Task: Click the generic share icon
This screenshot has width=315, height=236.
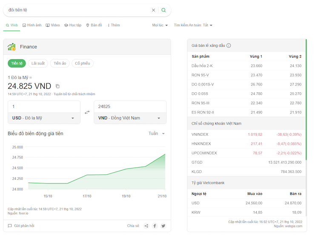Action: pyautogui.click(x=146, y=226)
